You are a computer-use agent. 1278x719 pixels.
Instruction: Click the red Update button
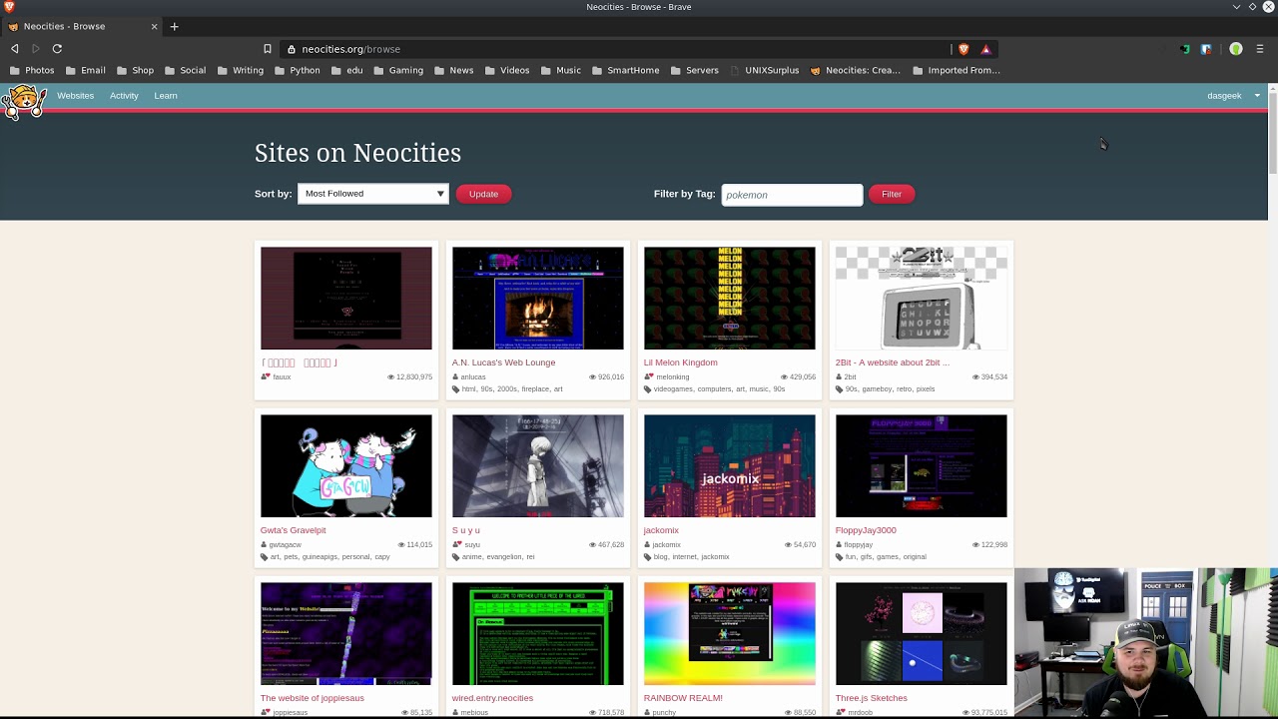click(x=483, y=194)
